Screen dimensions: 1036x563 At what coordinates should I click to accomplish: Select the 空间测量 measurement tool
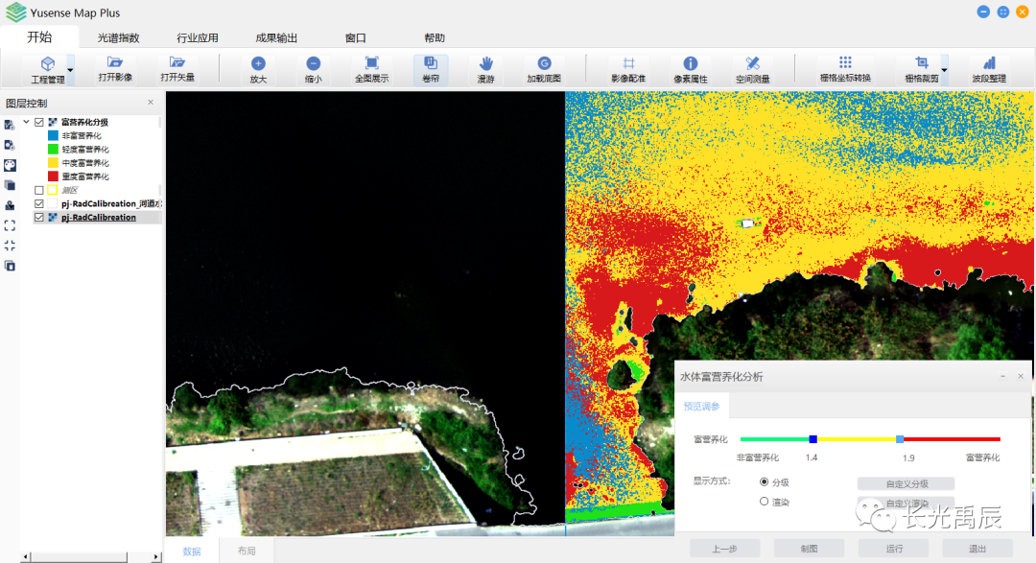pos(753,63)
